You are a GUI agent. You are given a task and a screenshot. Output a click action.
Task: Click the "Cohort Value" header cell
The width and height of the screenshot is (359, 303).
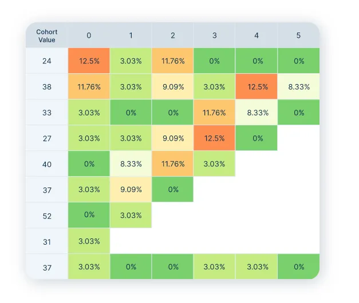click(46, 35)
